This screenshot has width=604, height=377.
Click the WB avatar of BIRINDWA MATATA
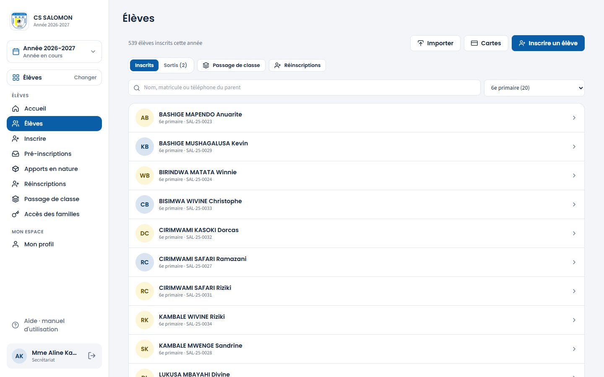[x=145, y=176]
